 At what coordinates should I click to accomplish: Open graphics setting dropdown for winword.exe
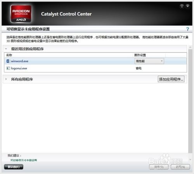[x=149, y=61]
